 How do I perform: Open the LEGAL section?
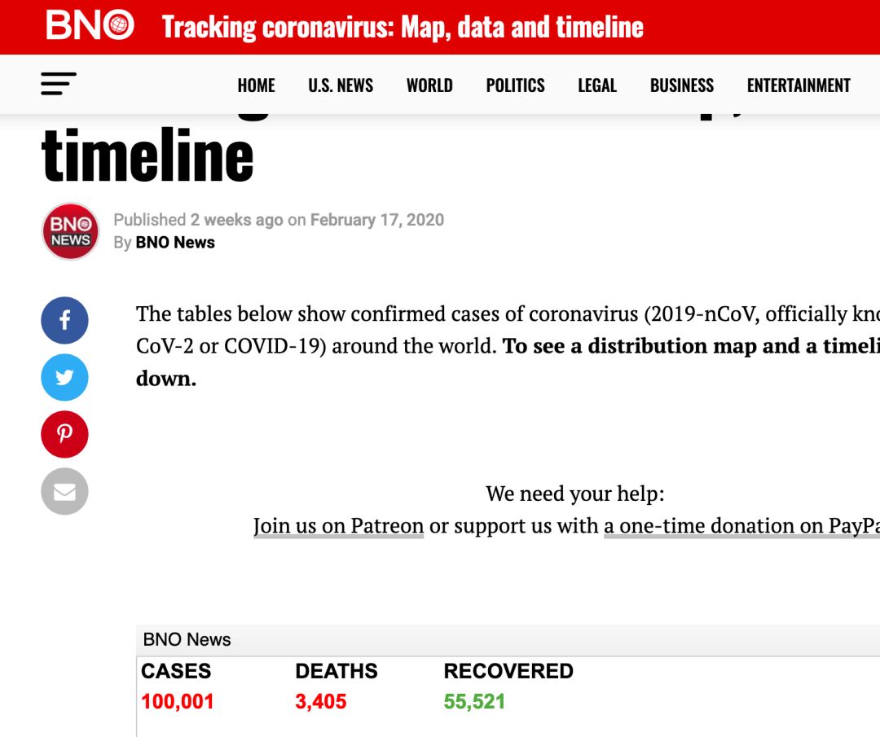(597, 86)
